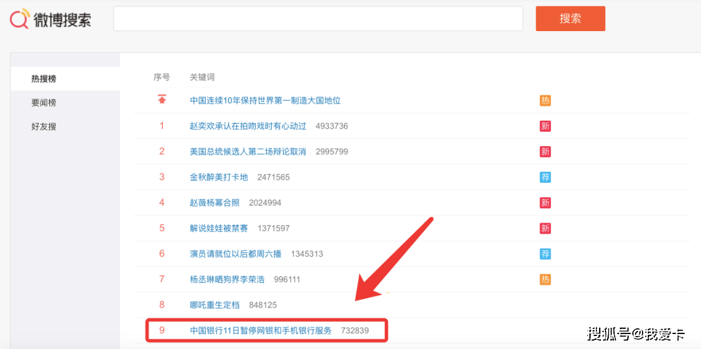This screenshot has width=701, height=349.
Task: Open 演员请就位以后都周六播 topic link
Action: point(236,254)
